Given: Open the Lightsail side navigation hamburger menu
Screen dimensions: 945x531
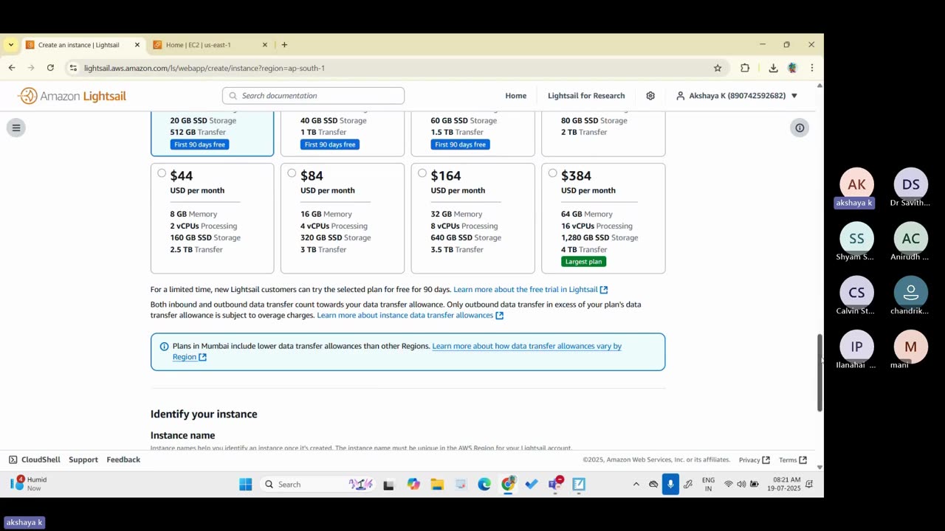Looking at the screenshot, I should (x=16, y=128).
